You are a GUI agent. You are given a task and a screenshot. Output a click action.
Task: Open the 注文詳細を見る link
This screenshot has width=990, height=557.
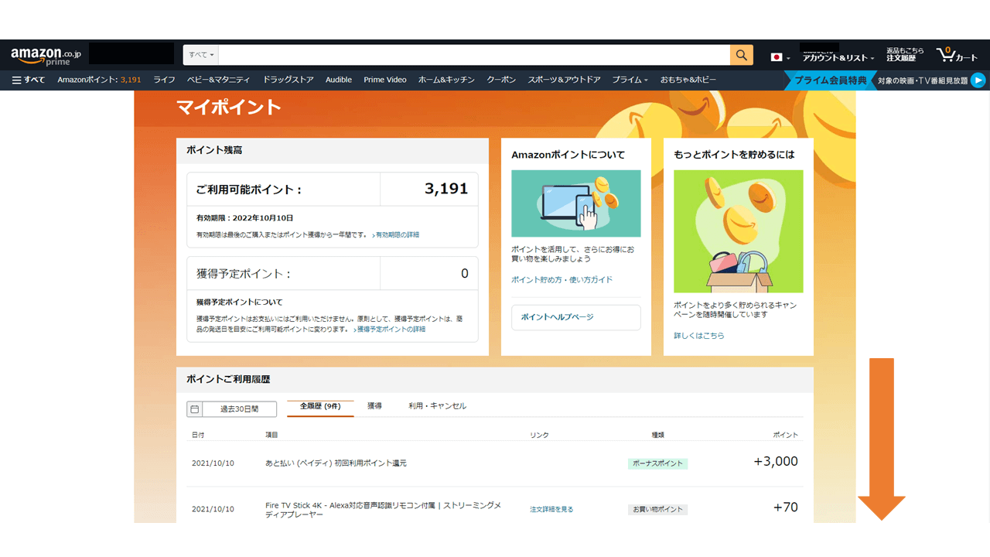(x=551, y=509)
